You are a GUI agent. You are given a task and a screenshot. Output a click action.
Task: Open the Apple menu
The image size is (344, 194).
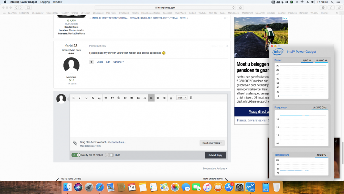point(5,2)
